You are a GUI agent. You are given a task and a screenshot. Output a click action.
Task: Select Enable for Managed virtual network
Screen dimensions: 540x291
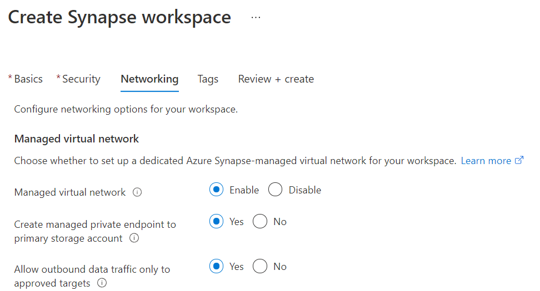pos(216,190)
